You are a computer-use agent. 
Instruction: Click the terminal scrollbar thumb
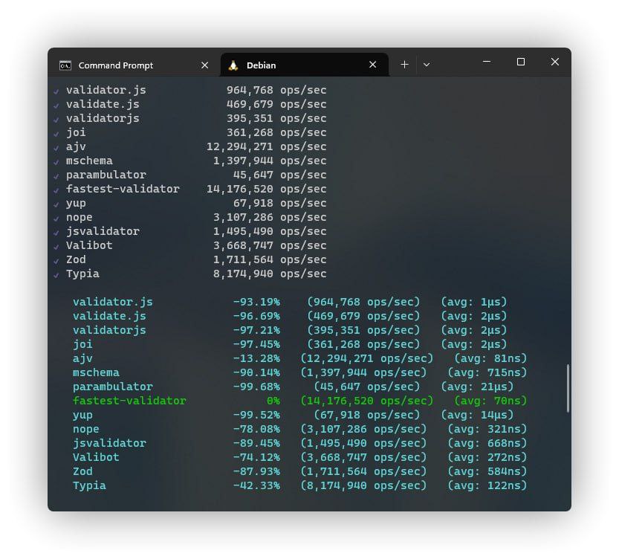click(568, 388)
